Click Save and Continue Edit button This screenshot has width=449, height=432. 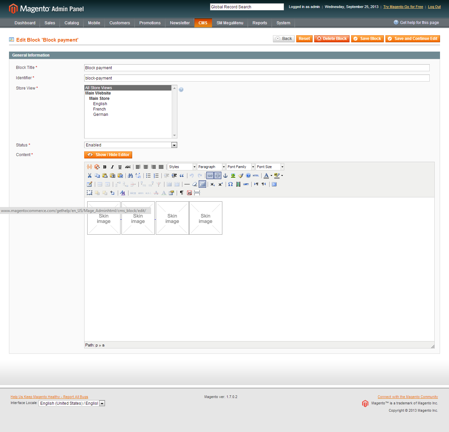(413, 39)
